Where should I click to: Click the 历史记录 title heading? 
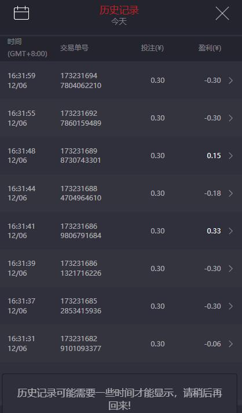point(119,10)
